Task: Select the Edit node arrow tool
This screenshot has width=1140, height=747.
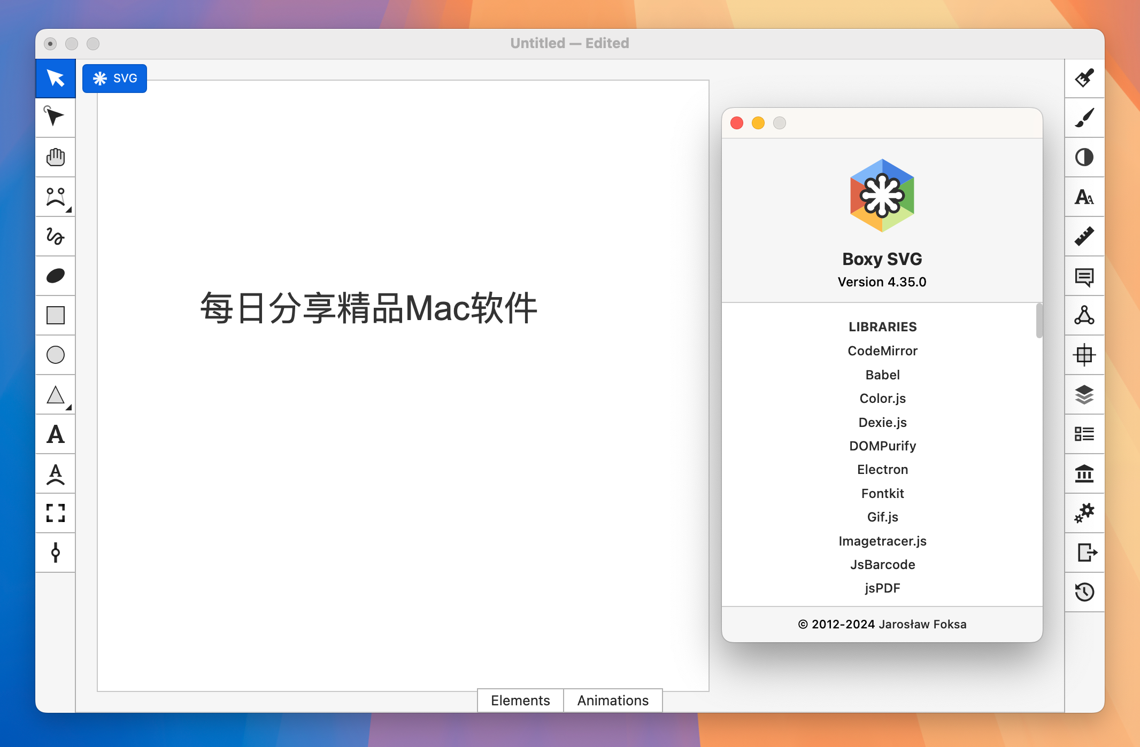Action: (x=56, y=118)
